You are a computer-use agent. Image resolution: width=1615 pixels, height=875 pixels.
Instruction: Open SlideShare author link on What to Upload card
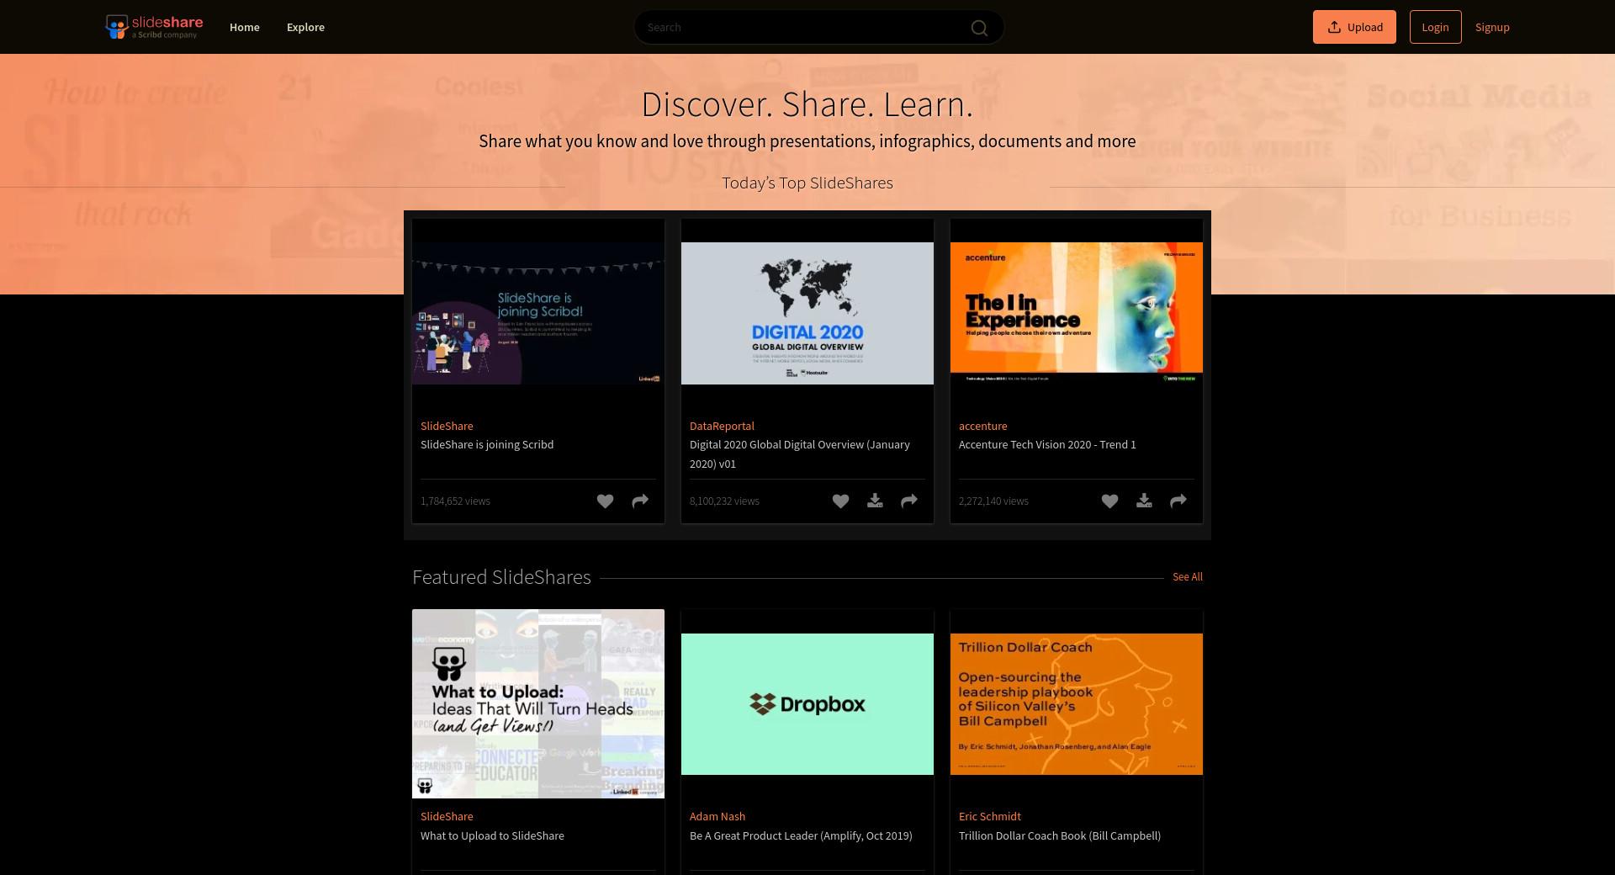[447, 816]
